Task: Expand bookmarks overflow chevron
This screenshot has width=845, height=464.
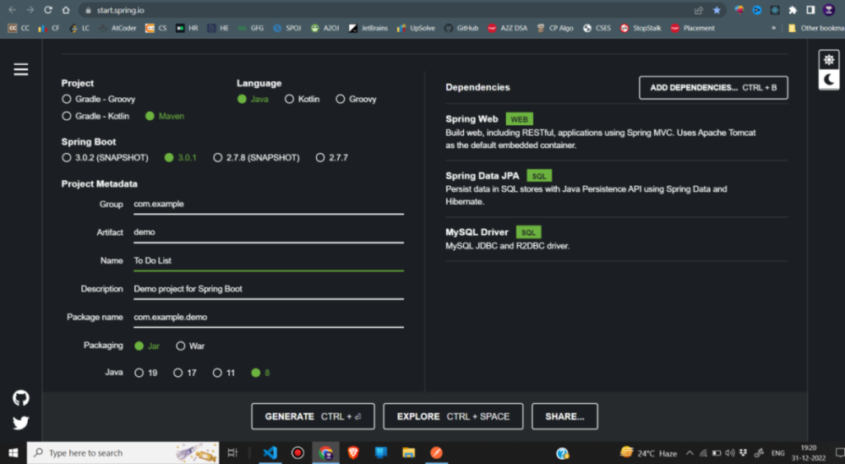Action: 773,28
